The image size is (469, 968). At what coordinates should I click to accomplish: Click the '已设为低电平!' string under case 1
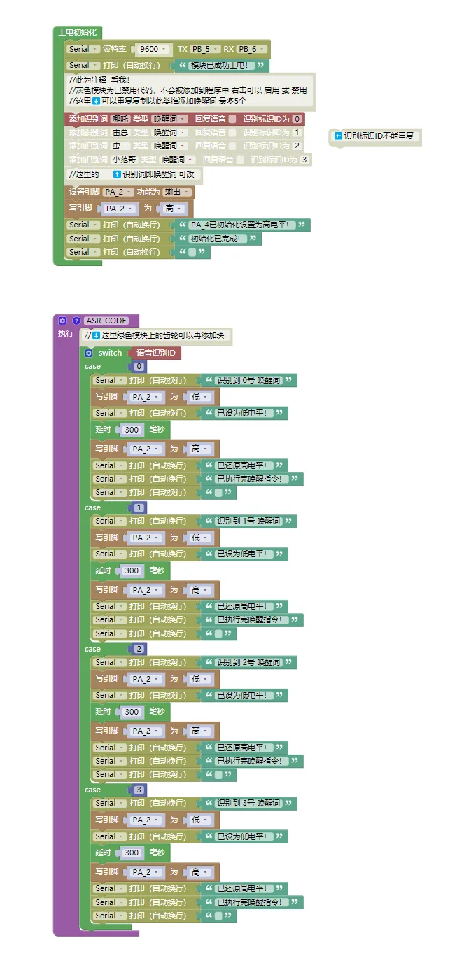point(244,554)
